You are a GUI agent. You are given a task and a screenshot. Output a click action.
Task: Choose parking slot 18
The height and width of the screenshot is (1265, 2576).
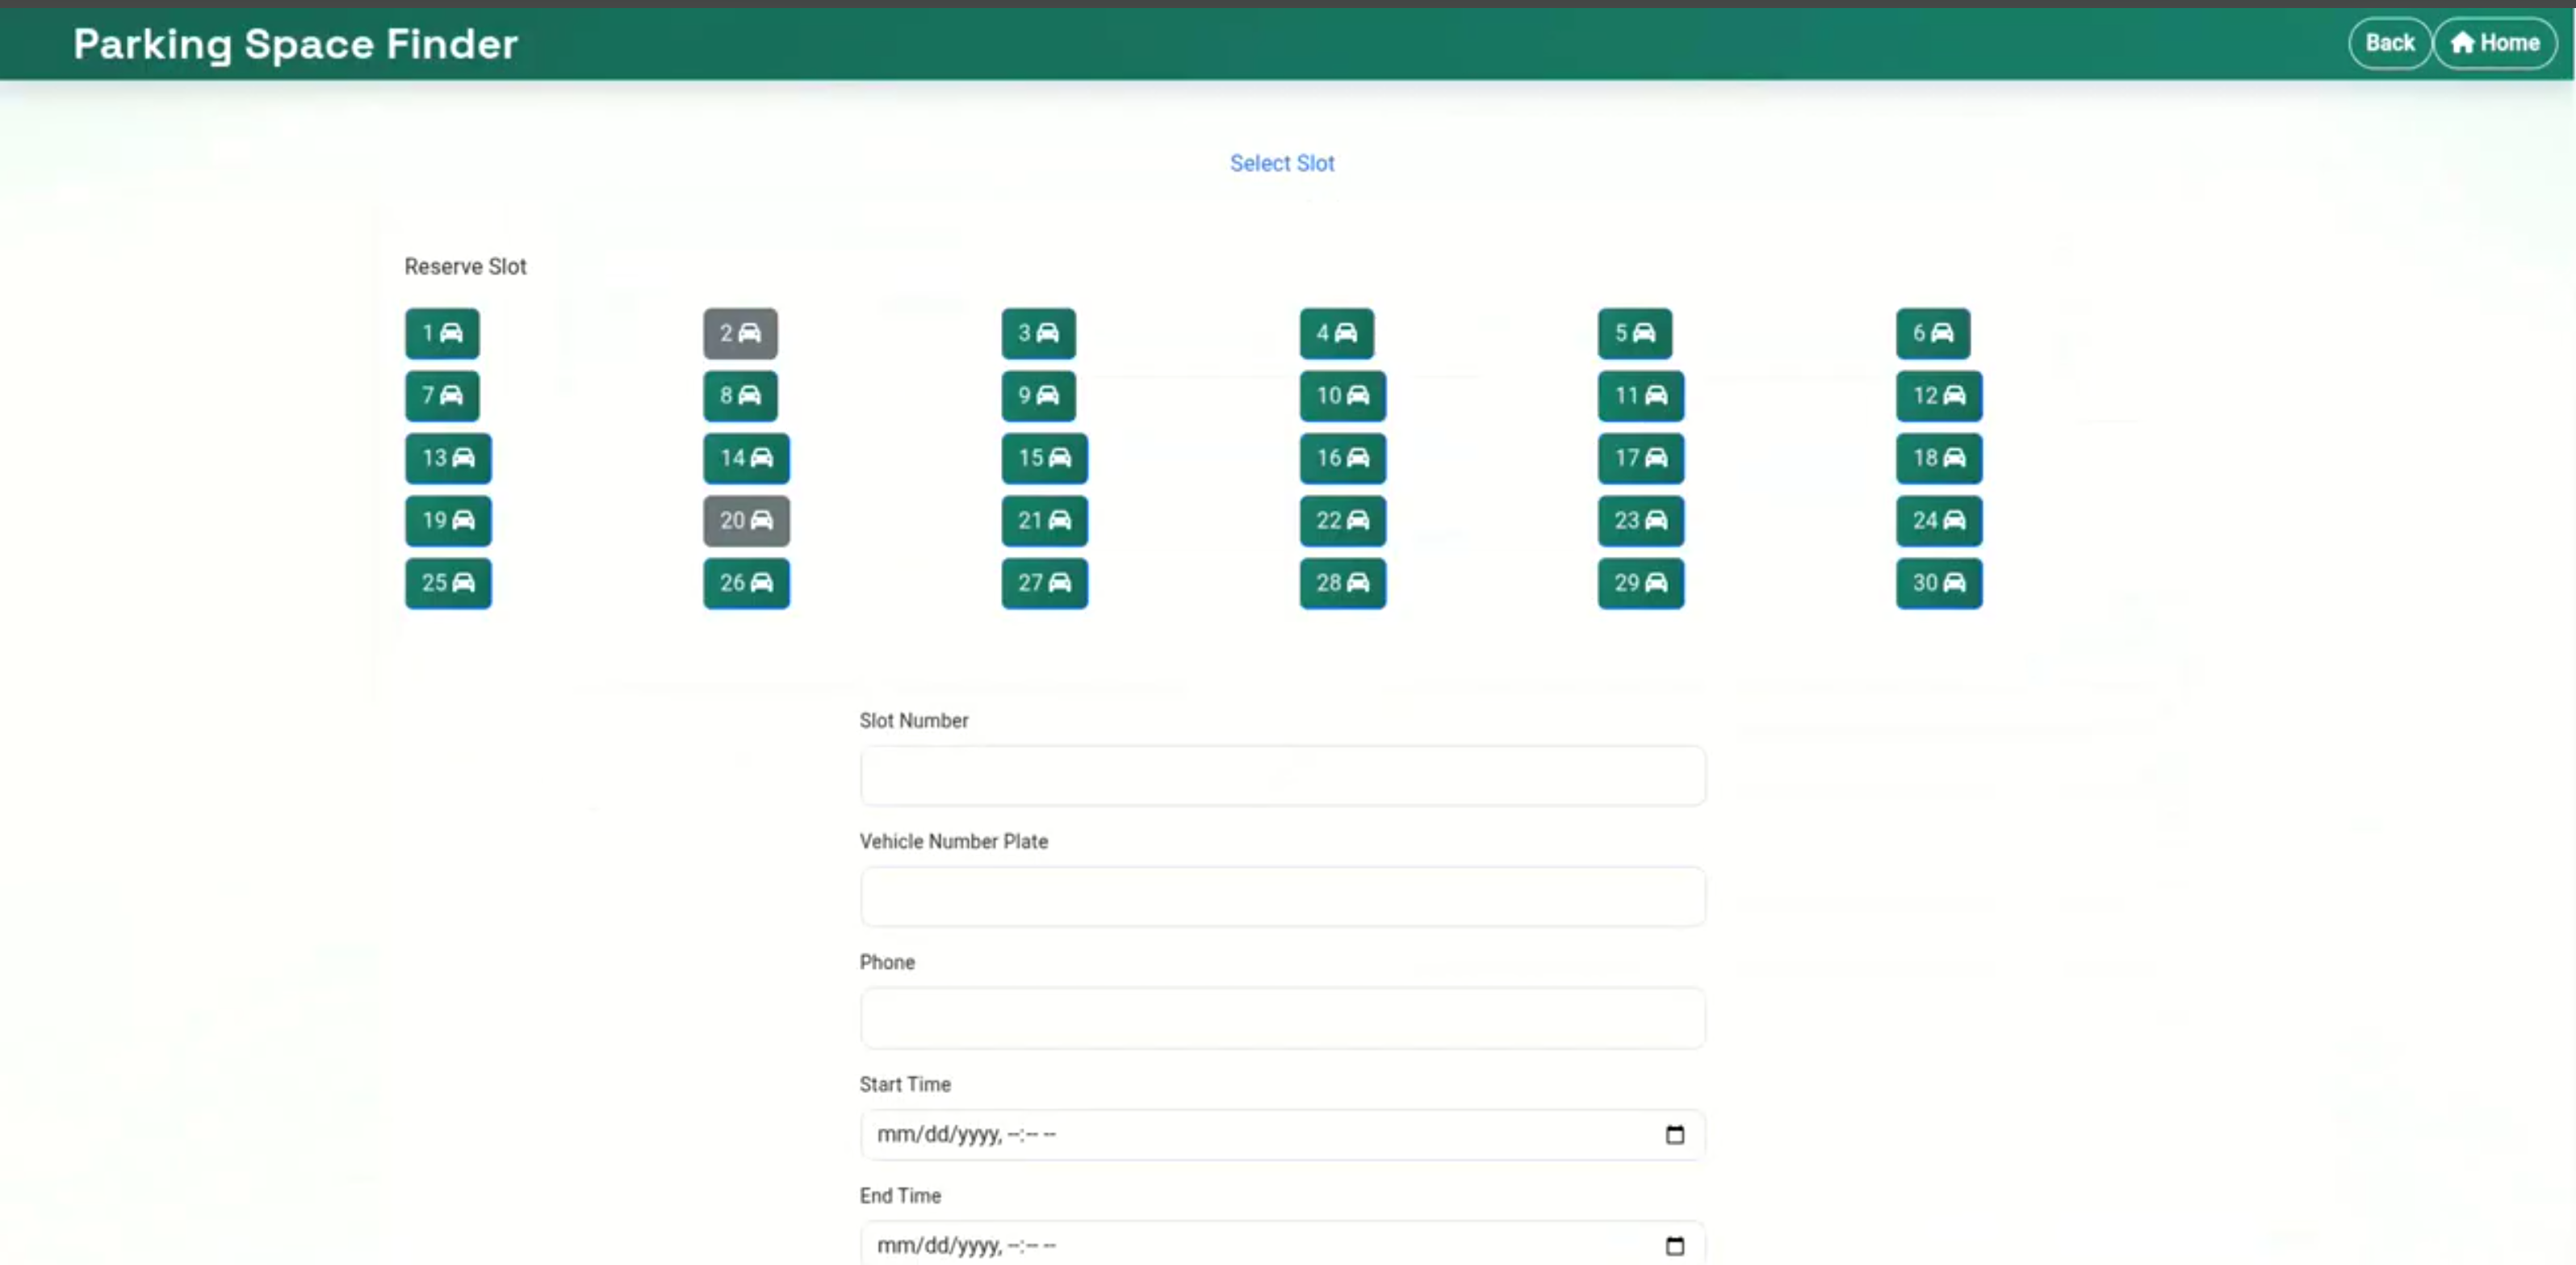1939,458
